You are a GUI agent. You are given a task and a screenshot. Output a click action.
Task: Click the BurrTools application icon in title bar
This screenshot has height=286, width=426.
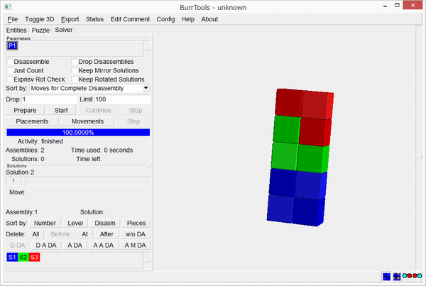(x=8, y=7)
